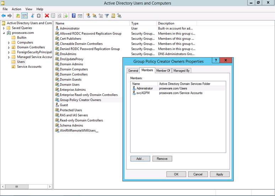The width and height of the screenshot is (275, 196).
Task: Select the Service Accounts tree folder
Action: [x=29, y=67]
